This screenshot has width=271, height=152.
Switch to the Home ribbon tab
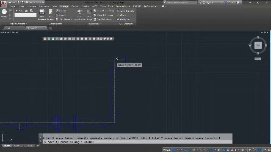[13, 6]
